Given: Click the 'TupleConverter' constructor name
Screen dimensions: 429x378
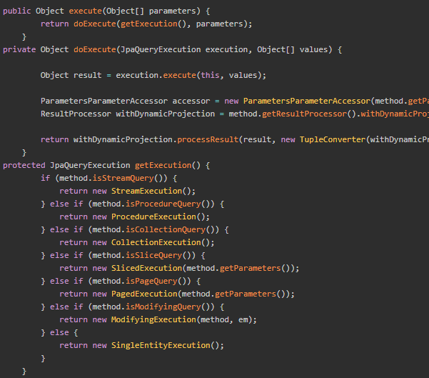Looking at the screenshot, I should [333, 140].
